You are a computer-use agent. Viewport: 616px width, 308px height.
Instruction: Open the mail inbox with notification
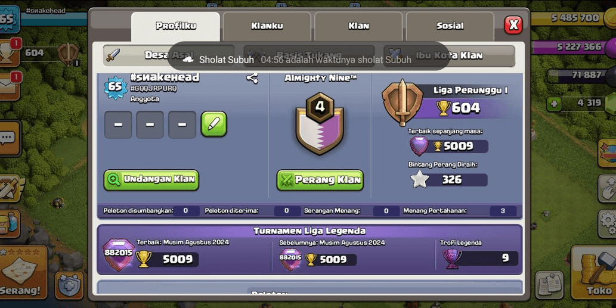[10, 87]
